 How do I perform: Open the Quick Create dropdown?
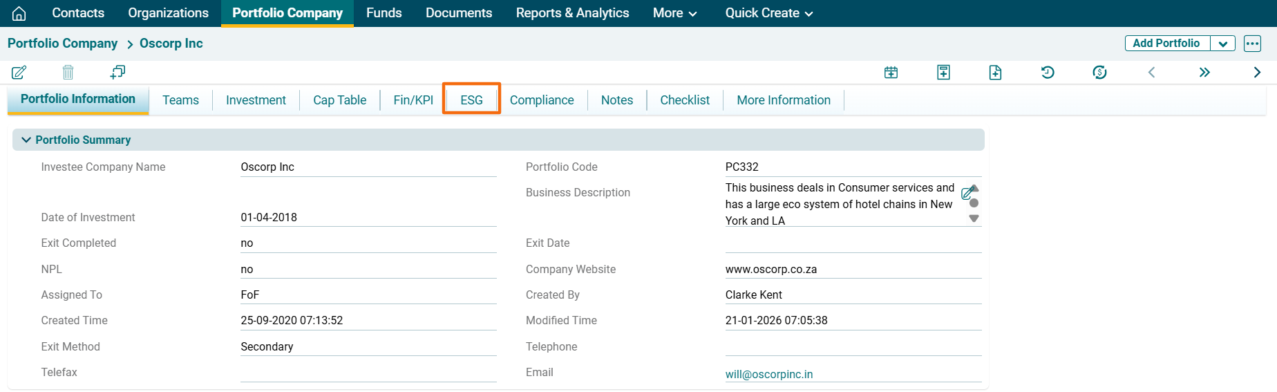click(x=768, y=13)
